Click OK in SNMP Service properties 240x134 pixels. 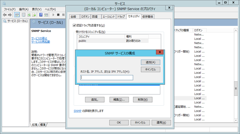[119, 123]
